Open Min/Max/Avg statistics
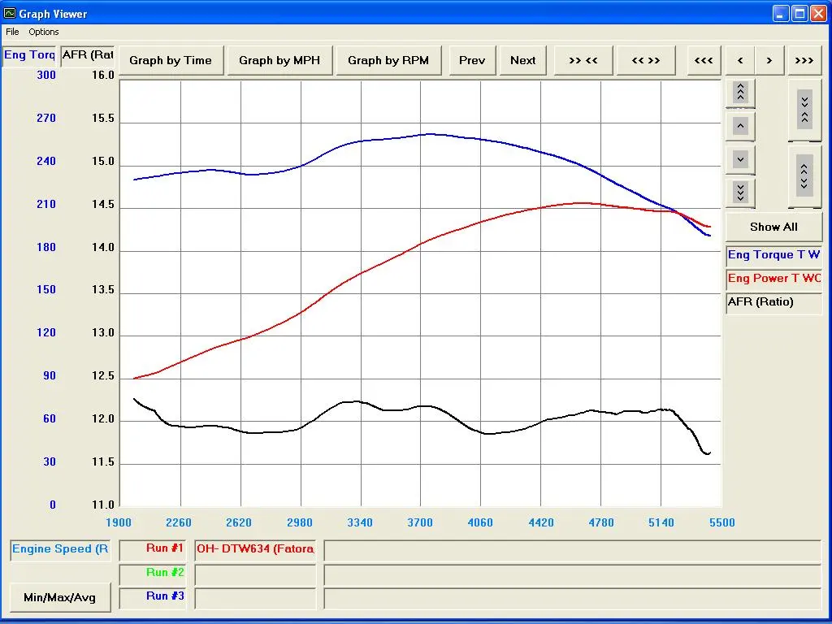Screen dimensions: 832x624 tap(60, 597)
